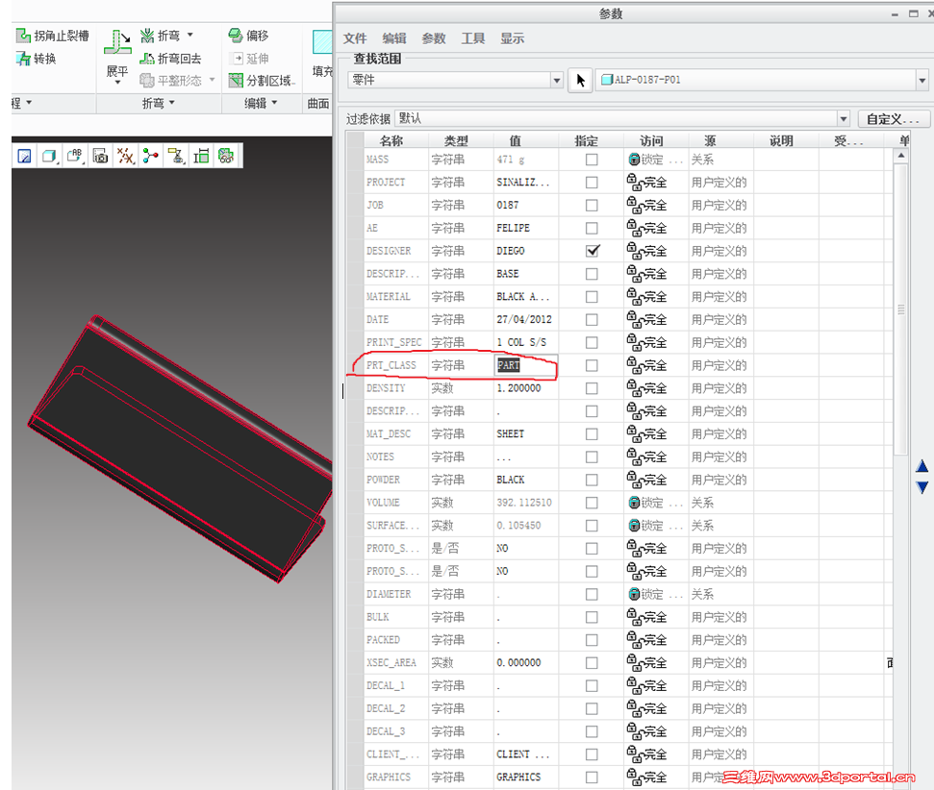Screen dimensions: 934x790
Task: Check the 指定 checkbox for PROJECT
Action: click(592, 183)
